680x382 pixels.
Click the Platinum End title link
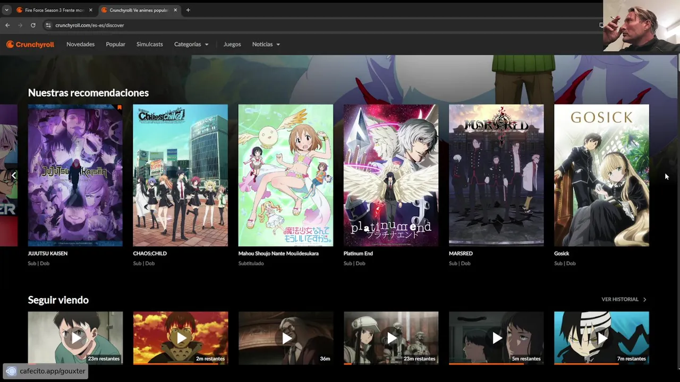pyautogui.click(x=358, y=254)
